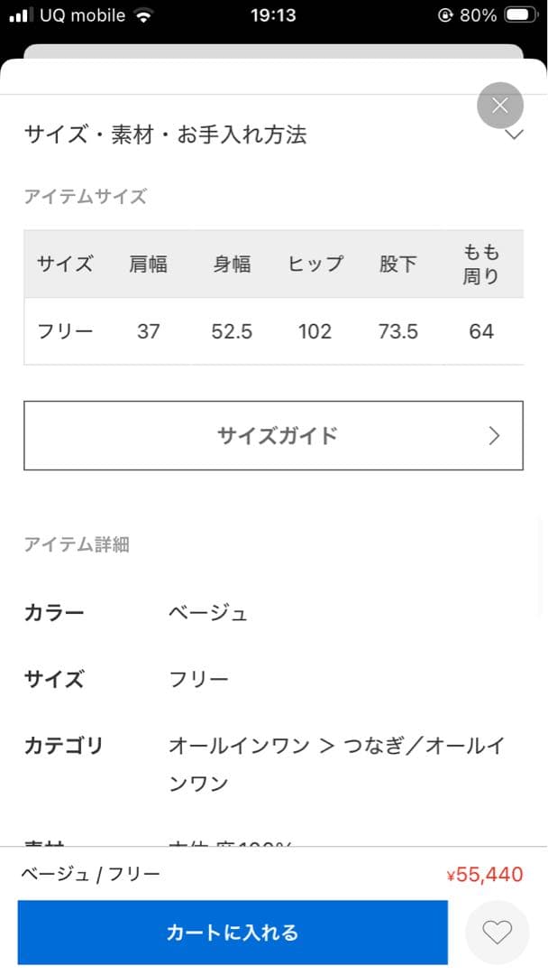Tap the ベージュ color value
This screenshot has width=548, height=975.
[x=208, y=614]
